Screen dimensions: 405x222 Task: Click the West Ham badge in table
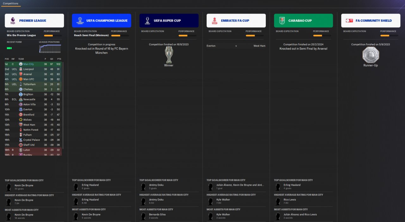21,125
